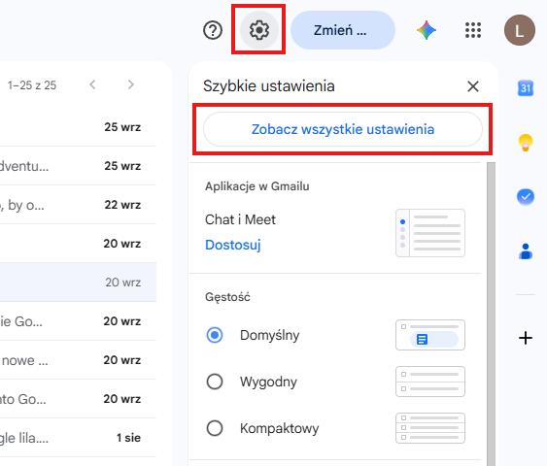Open the email ending in "ie Go..."
The width and height of the screenshot is (547, 466).
tap(78, 321)
